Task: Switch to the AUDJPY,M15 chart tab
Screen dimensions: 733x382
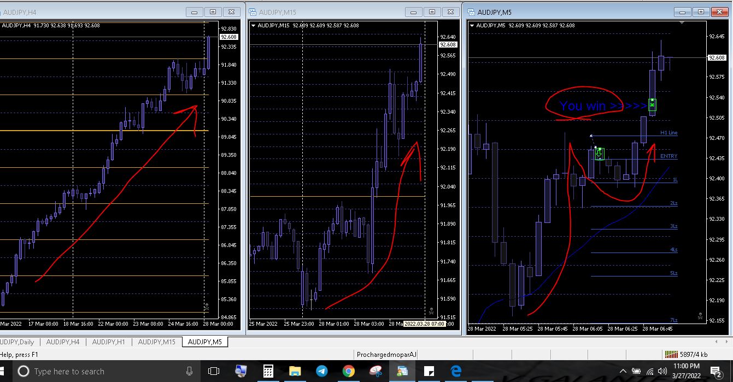Action: 156,342
